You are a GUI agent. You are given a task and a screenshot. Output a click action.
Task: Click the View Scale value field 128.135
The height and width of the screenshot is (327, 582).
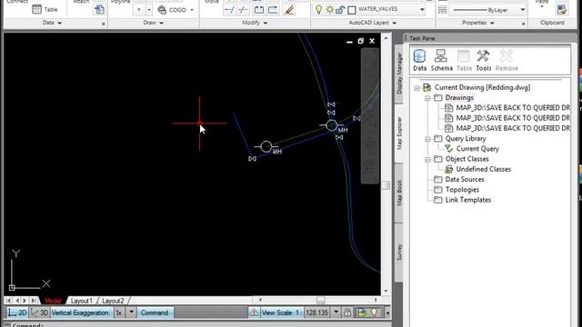pyautogui.click(x=316, y=312)
